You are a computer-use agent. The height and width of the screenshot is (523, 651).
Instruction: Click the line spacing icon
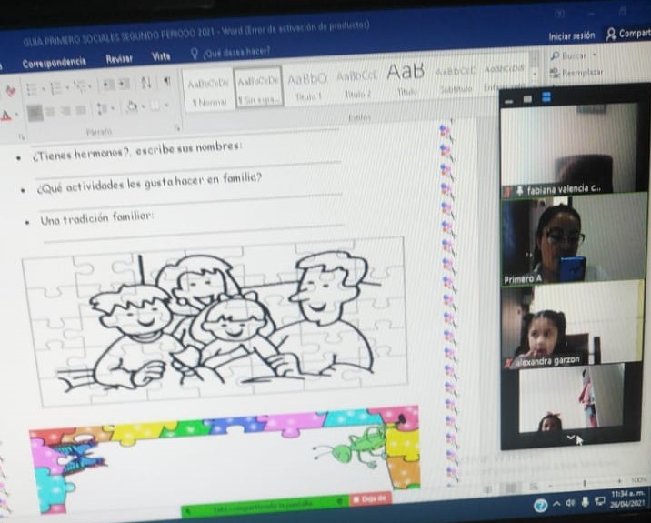coord(102,109)
